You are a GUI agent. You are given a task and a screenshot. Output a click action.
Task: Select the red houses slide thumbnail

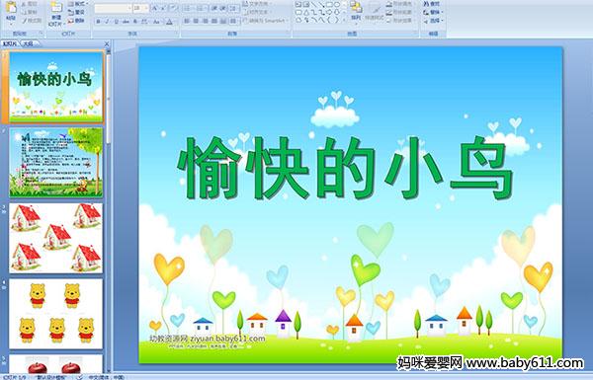click(56, 238)
